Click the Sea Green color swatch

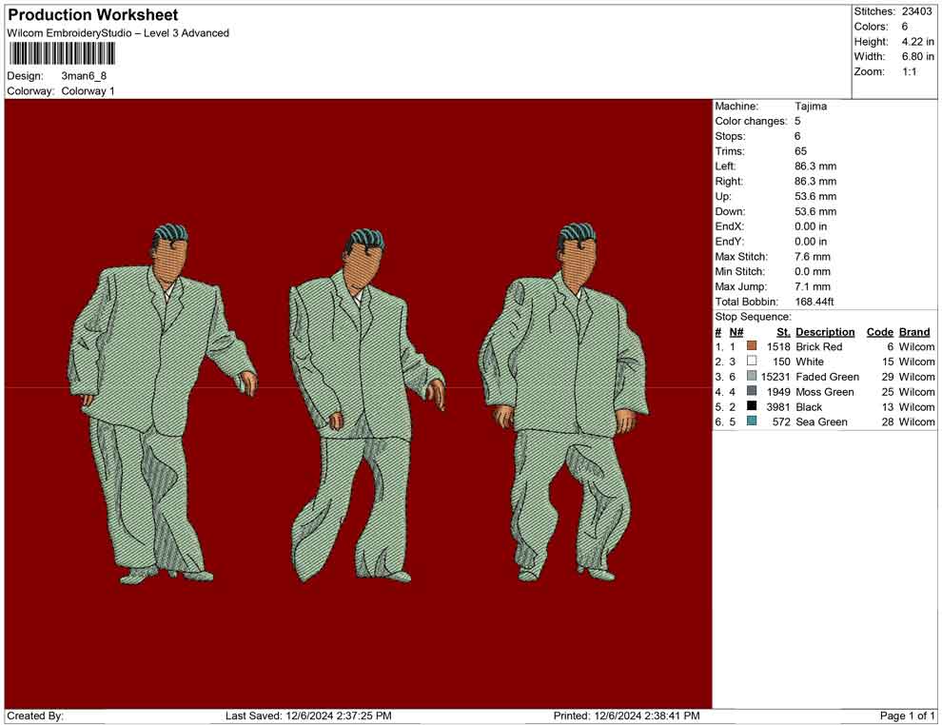coord(752,421)
